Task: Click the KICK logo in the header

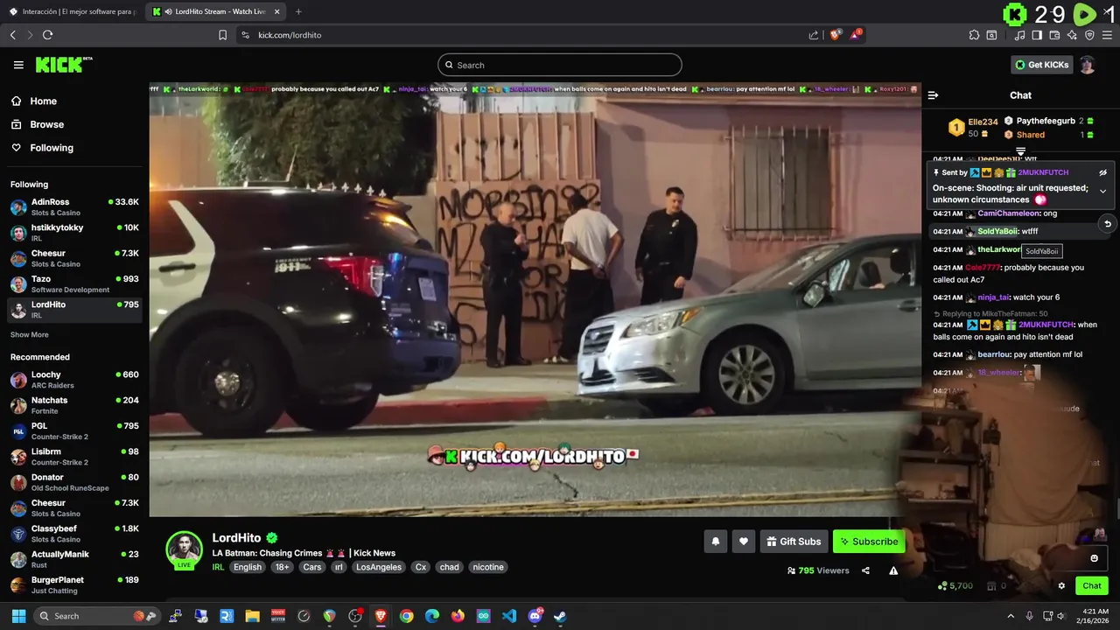Action: pyautogui.click(x=63, y=65)
